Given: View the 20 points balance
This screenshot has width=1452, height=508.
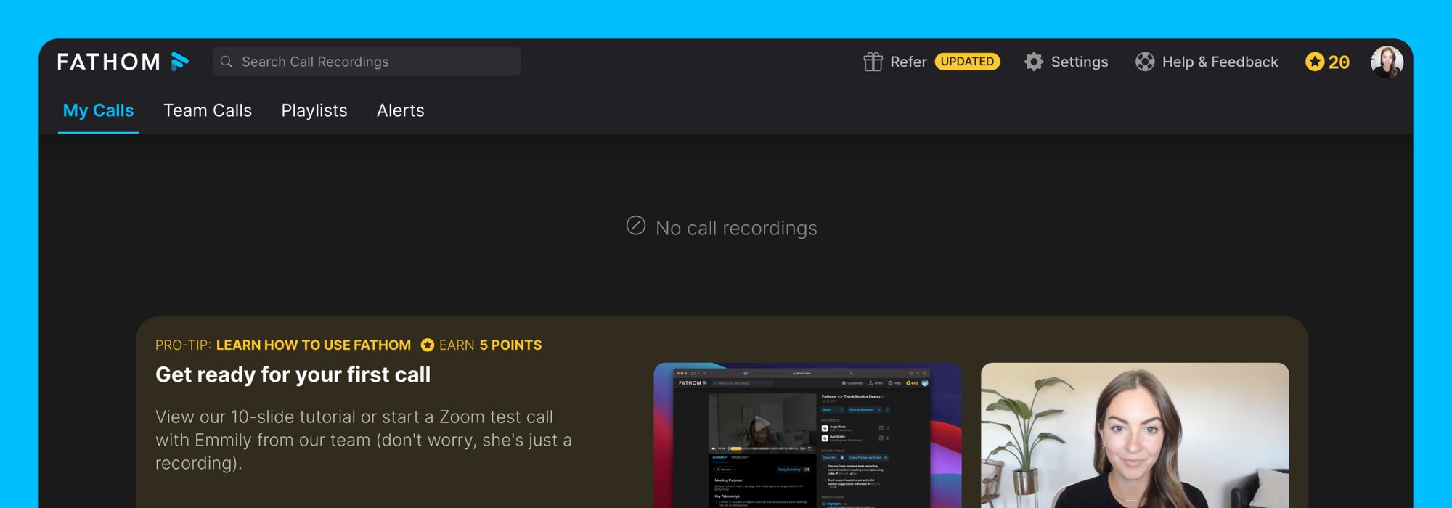Looking at the screenshot, I should click(1339, 62).
